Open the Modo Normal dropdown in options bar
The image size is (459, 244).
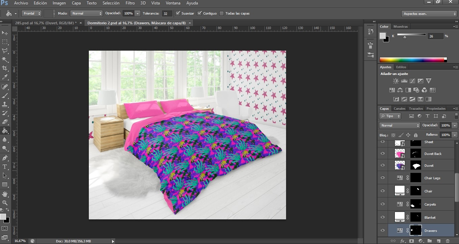(x=86, y=13)
